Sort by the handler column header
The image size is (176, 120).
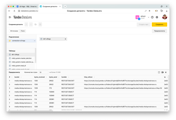click(64, 77)
